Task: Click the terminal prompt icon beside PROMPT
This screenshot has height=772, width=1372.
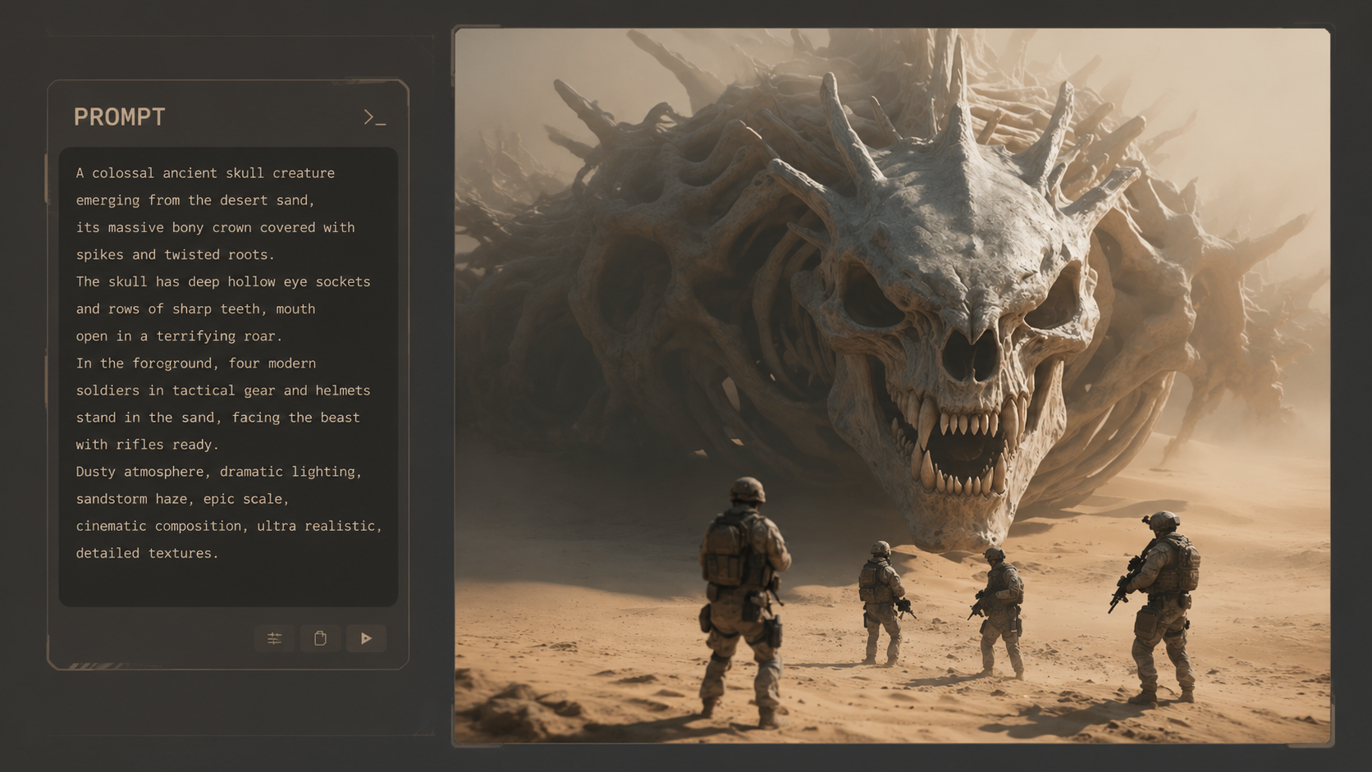Action: tap(374, 118)
